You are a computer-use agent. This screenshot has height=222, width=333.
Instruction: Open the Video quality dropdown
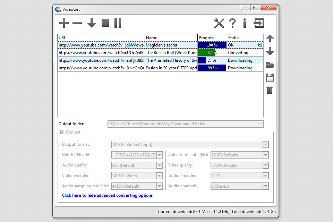pyautogui.click(x=265, y=165)
